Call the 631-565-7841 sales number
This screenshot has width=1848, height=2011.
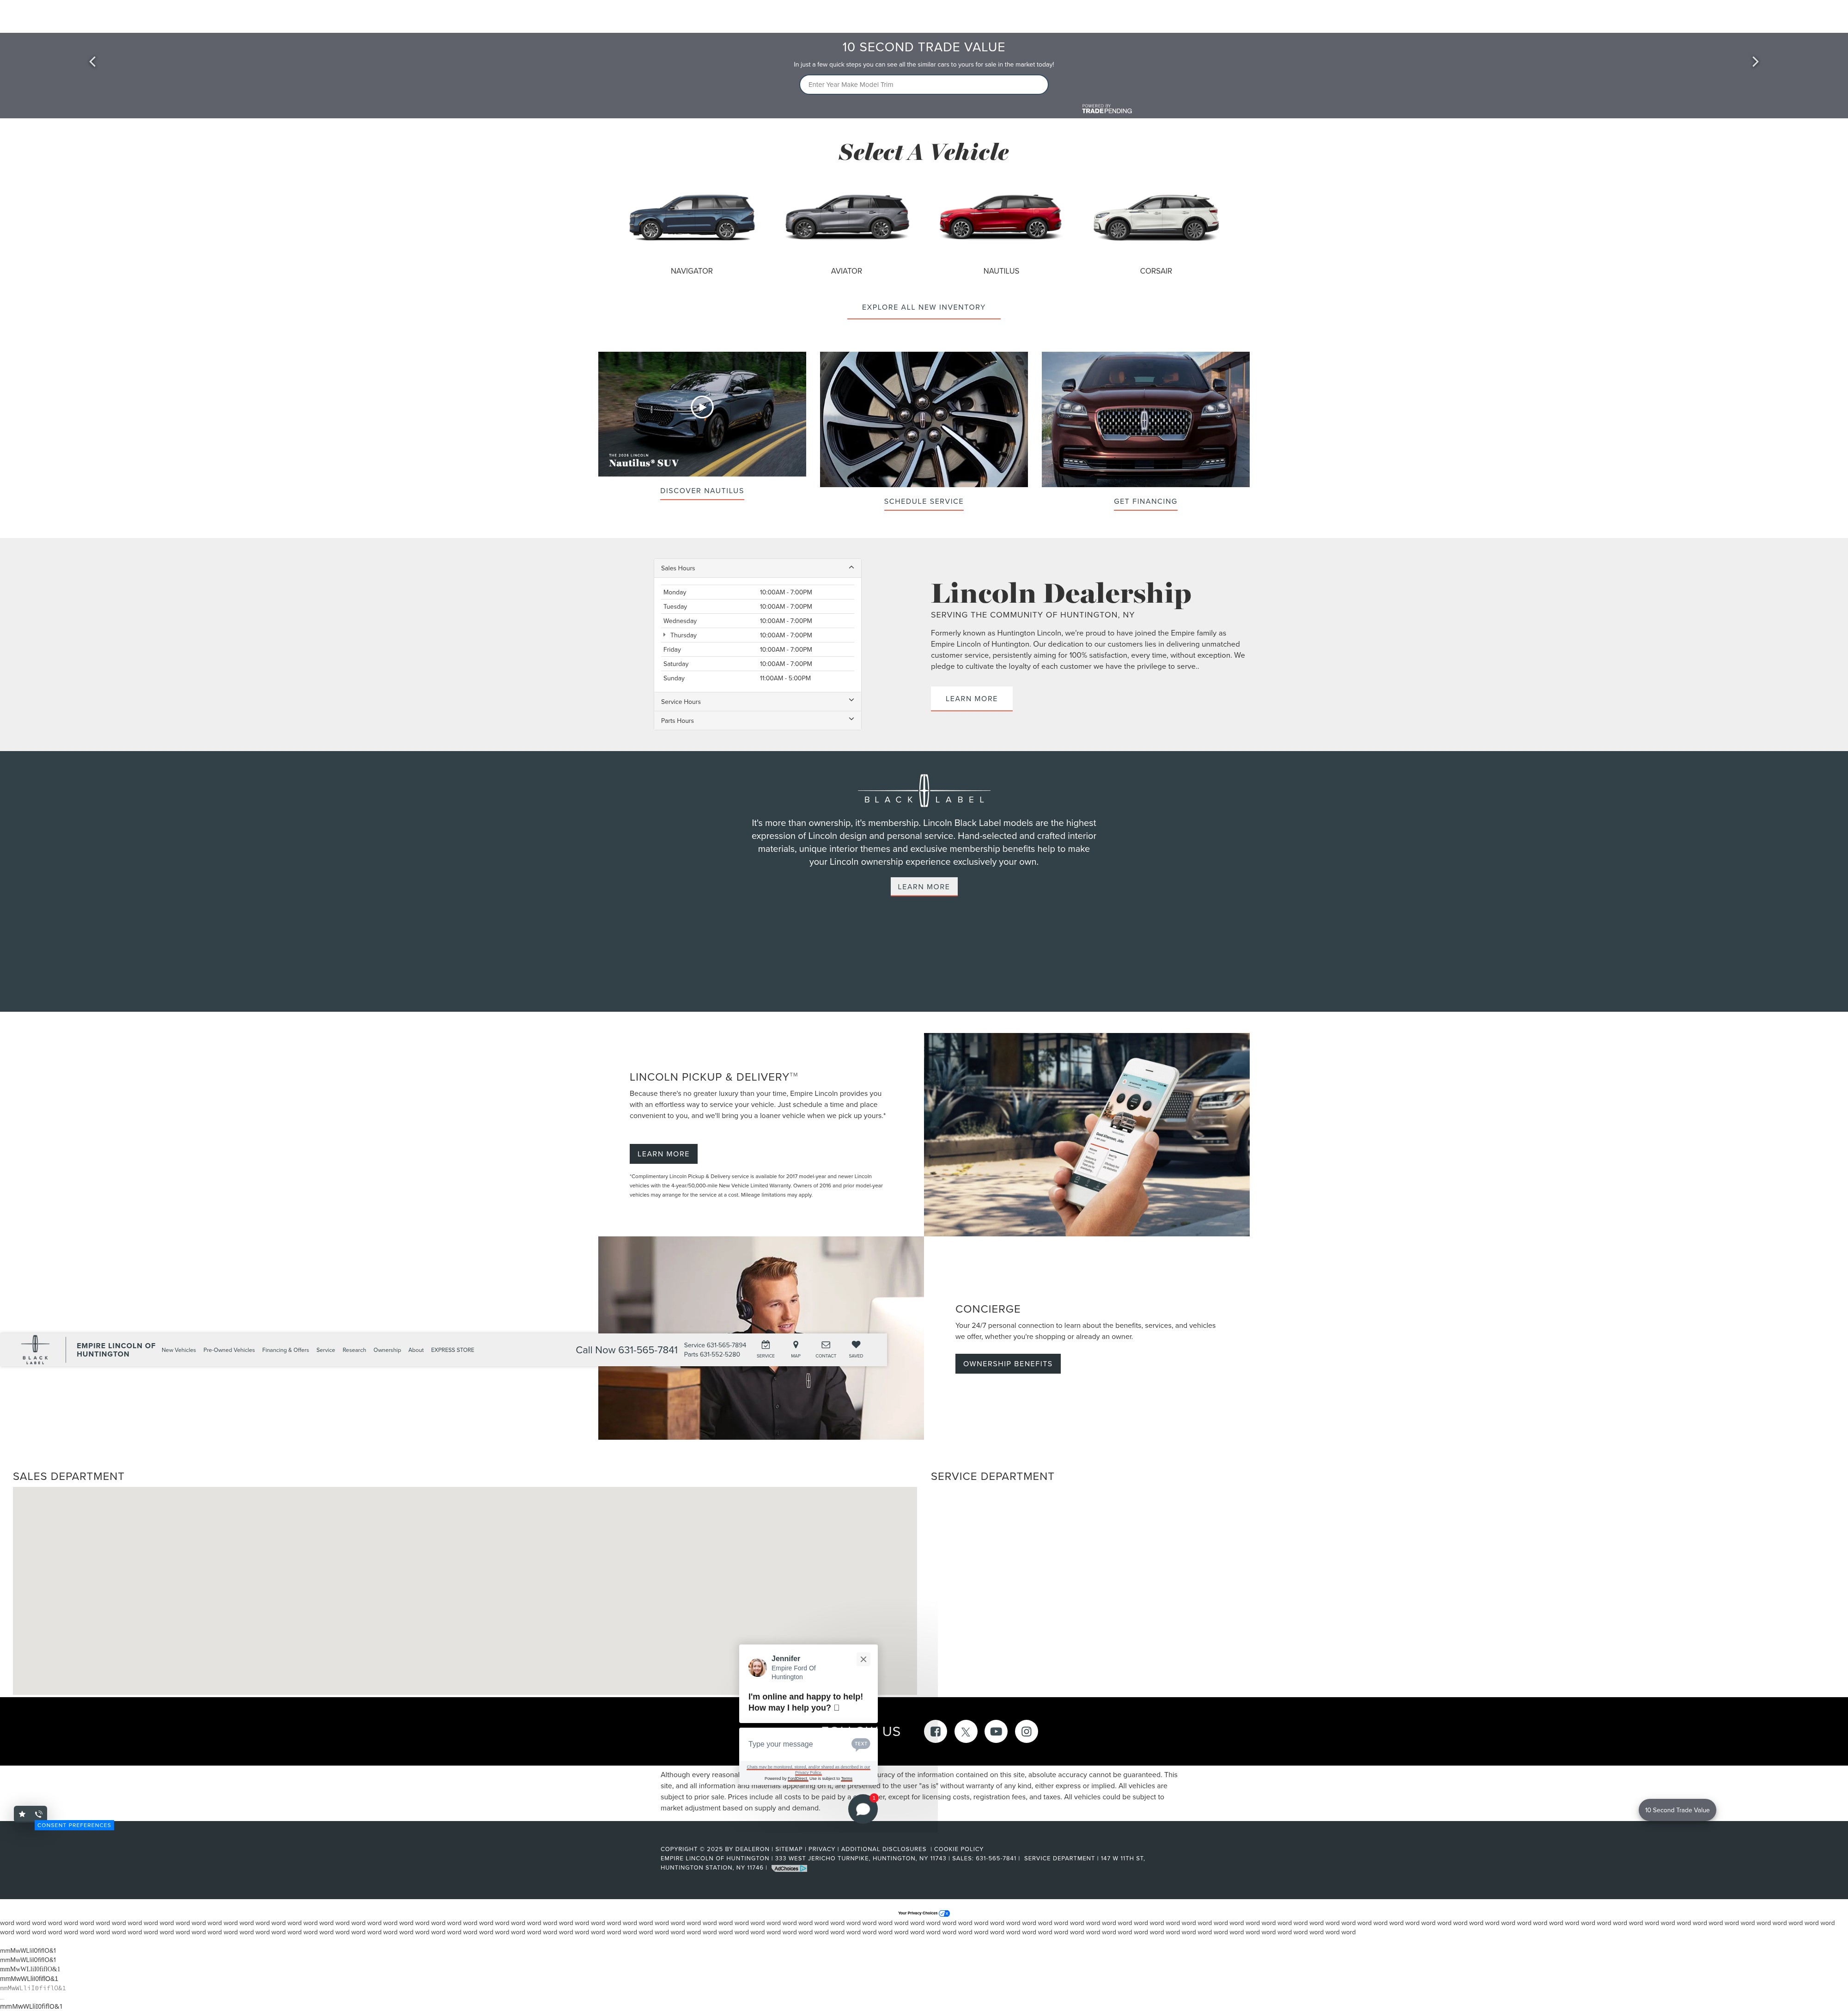pyautogui.click(x=627, y=1350)
